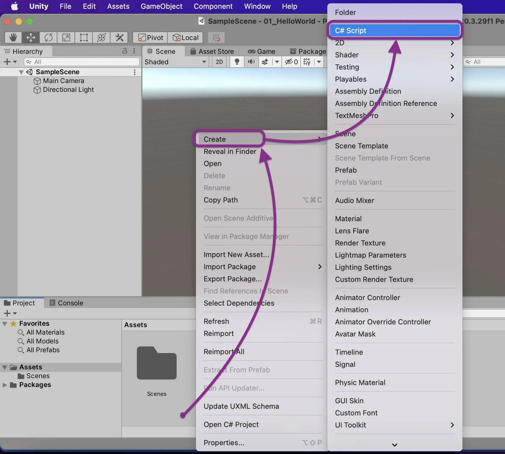Switch to the Console tab
The width and height of the screenshot is (505, 454).
pyautogui.click(x=66, y=303)
